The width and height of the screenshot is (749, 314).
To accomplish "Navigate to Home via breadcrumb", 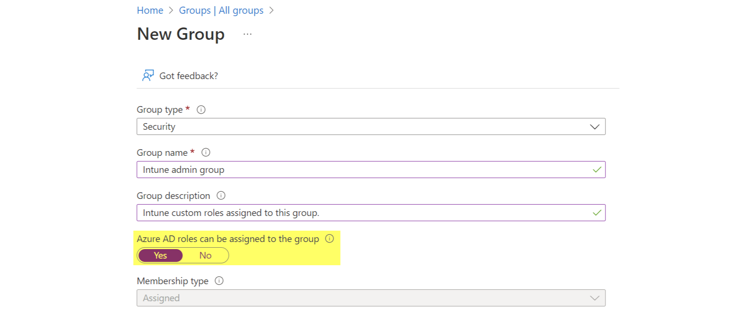I will click(150, 10).
